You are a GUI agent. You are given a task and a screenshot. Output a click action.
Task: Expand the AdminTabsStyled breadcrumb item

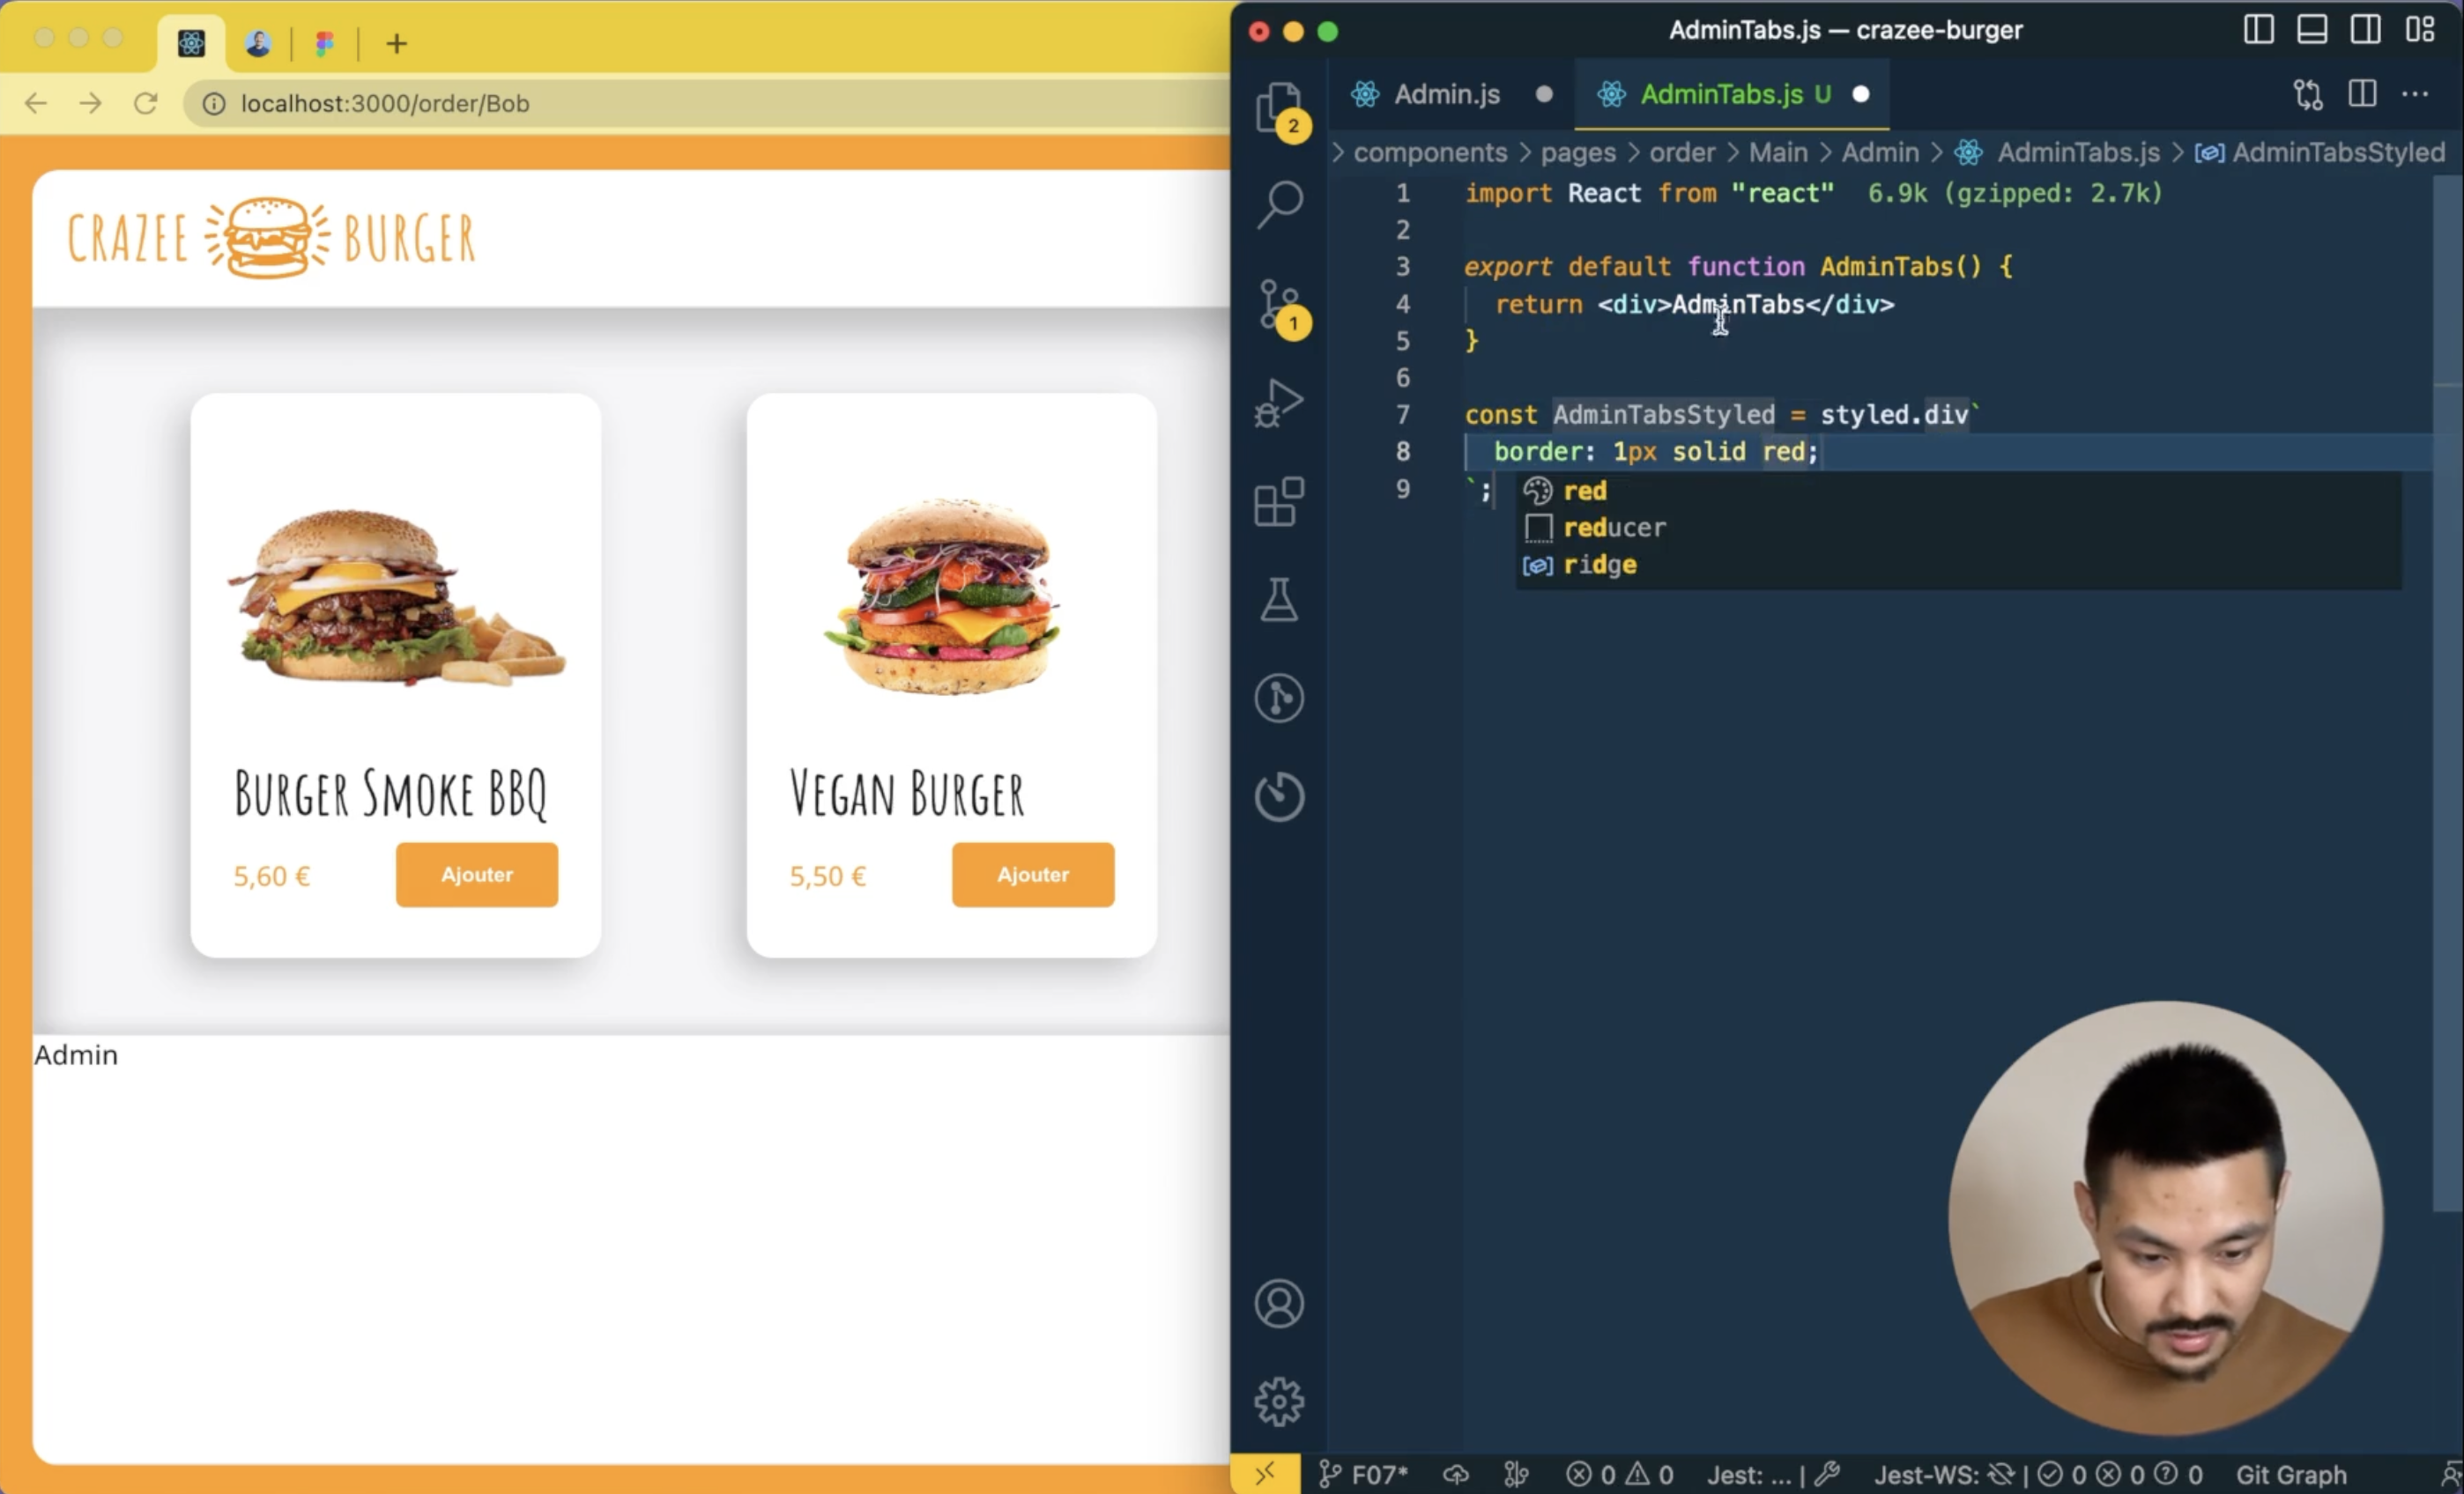2338,152
